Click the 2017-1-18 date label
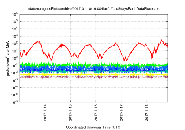The width and height of the screenshot is (185, 130). tap(147, 113)
